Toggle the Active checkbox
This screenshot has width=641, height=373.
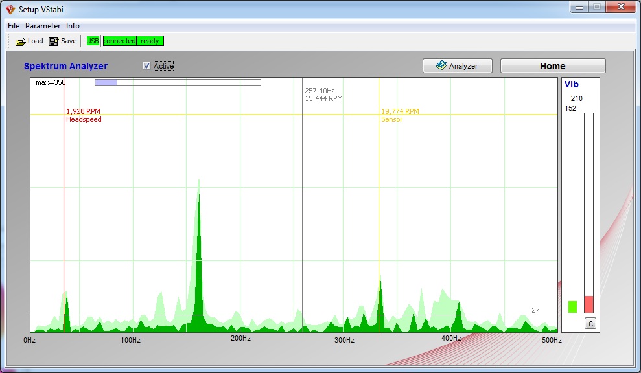[146, 66]
